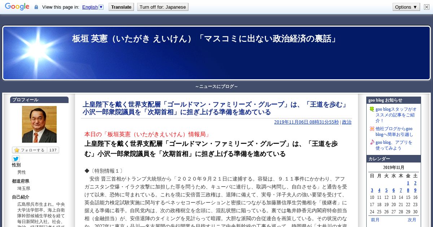The image size is (433, 227).
Task: Select calendar date 2
Action: pyautogui.click(x=415, y=183)
